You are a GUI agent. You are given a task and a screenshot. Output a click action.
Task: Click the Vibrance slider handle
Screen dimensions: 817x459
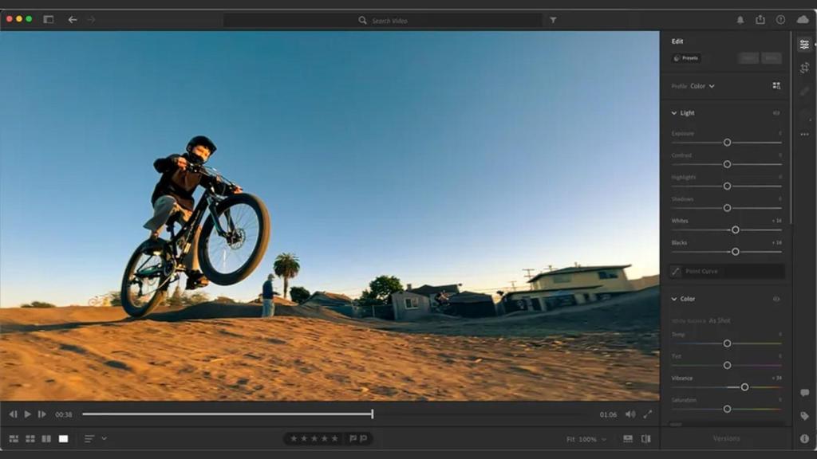[744, 387]
